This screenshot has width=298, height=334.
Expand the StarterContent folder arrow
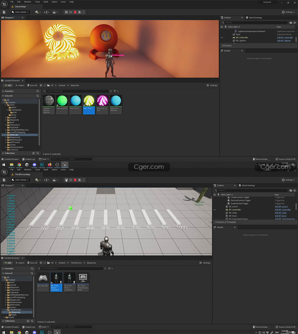pyautogui.click(x=6, y=148)
